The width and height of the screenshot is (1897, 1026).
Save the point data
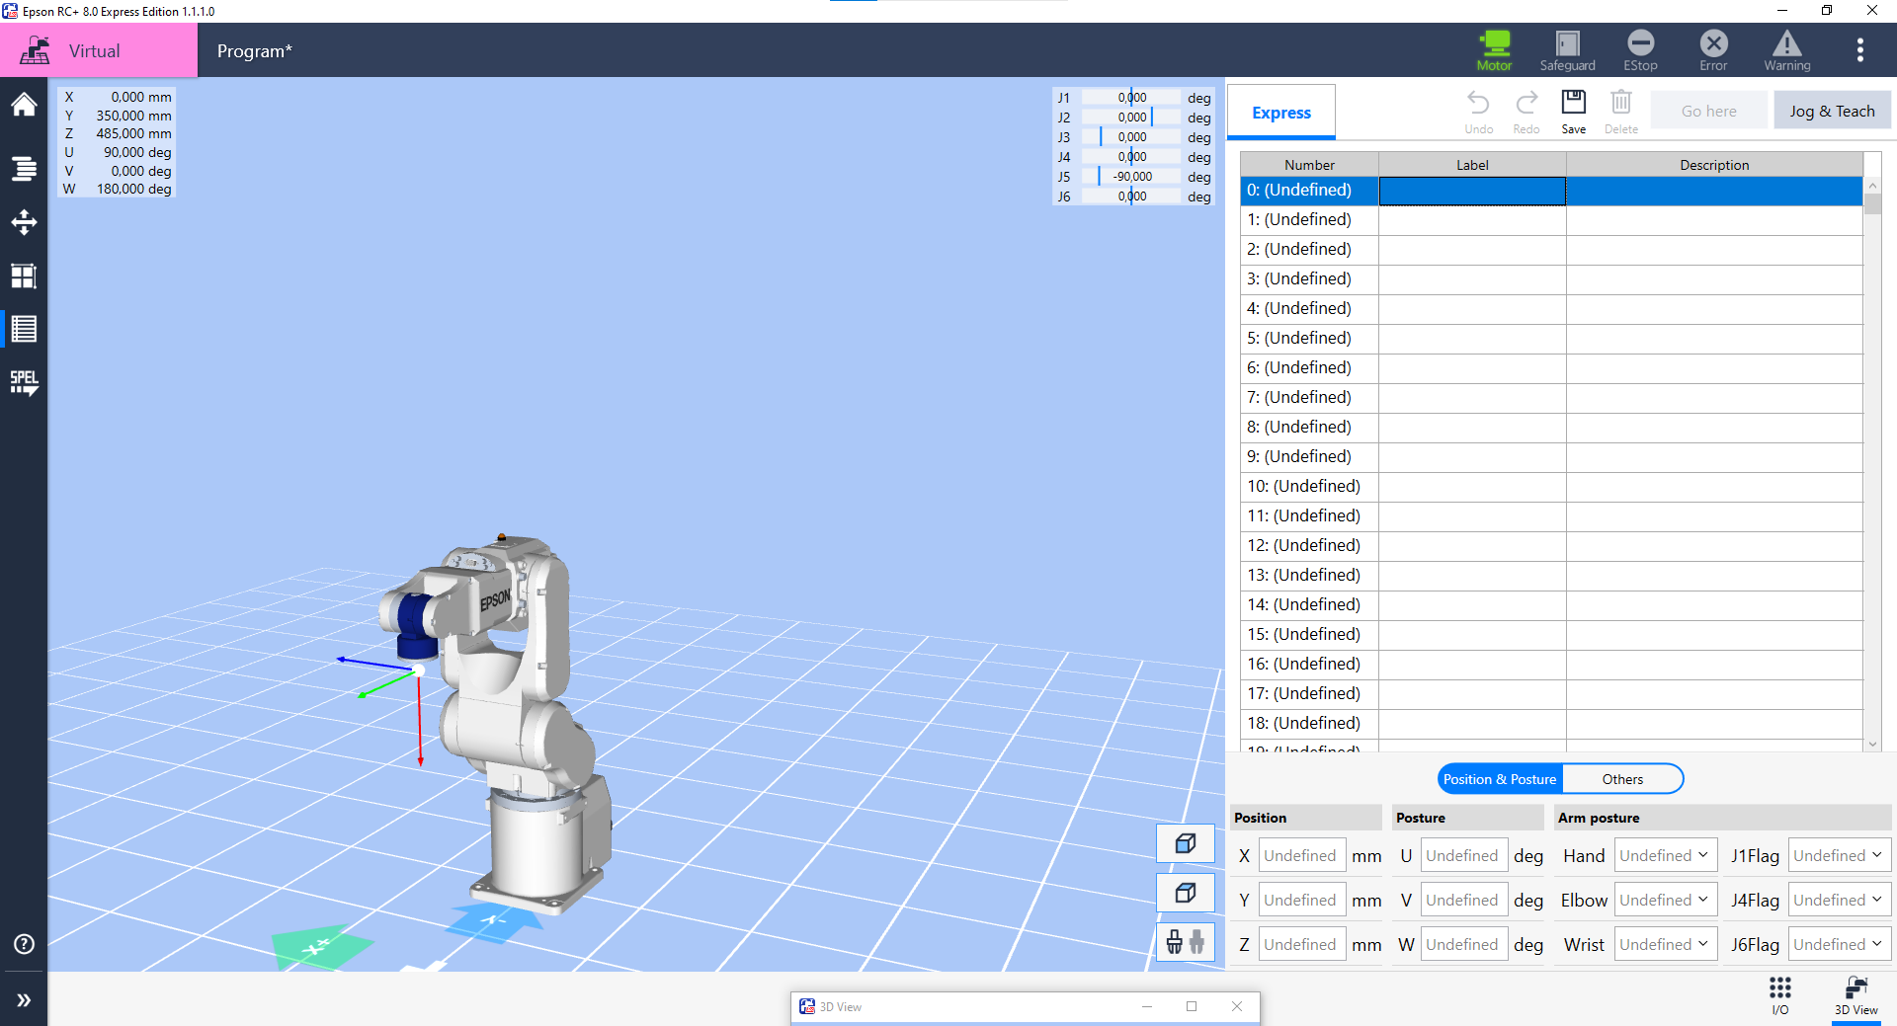click(x=1574, y=112)
